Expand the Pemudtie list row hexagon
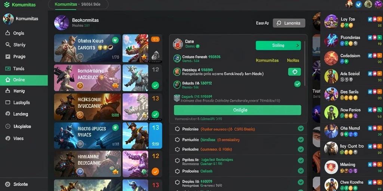Image resolution: width=383 pixels, height=191 pixels. pos(178,140)
